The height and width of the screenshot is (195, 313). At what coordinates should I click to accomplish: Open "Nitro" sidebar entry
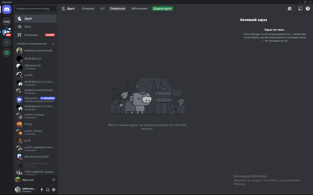36,27
